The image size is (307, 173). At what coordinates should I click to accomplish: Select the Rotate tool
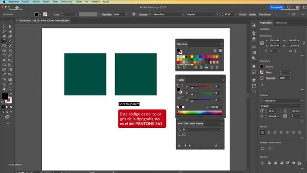point(4,55)
